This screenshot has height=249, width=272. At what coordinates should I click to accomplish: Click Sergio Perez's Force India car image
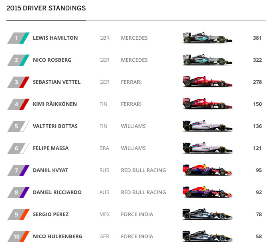(x=207, y=215)
